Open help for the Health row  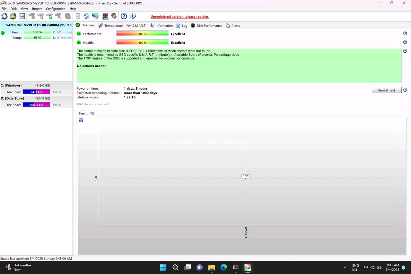coord(405,42)
